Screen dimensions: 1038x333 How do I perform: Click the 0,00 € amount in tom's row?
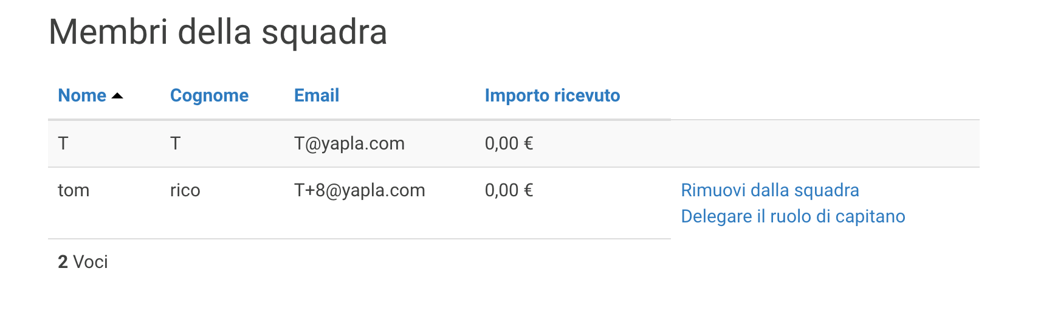509,190
